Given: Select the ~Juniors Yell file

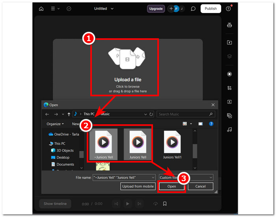Looking at the screenshot, I should point(103,144).
